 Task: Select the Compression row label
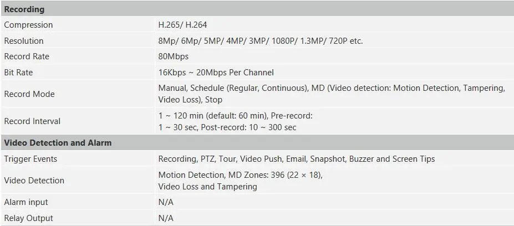pyautogui.click(x=28, y=25)
